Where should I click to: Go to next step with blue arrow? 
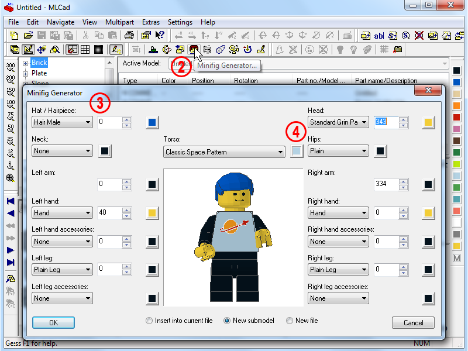[11, 250]
